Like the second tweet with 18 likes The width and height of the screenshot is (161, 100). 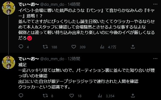(x=72, y=96)
